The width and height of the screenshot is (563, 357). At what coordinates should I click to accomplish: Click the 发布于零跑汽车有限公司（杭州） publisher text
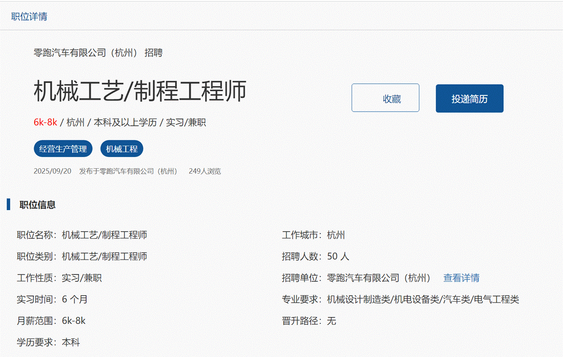click(128, 171)
